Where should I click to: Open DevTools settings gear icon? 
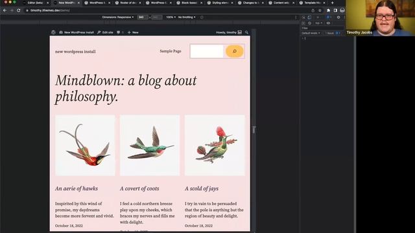click(338, 17)
